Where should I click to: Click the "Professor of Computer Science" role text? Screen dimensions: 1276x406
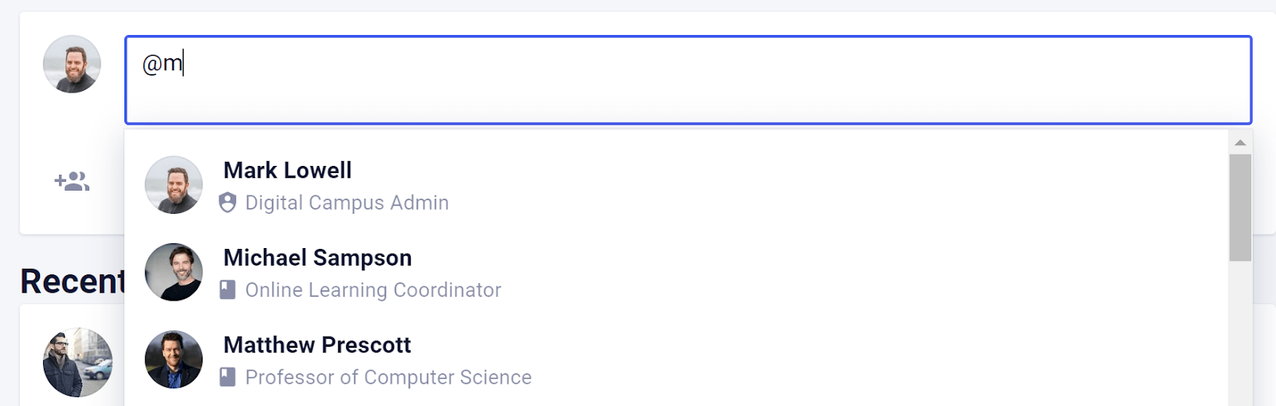388,376
